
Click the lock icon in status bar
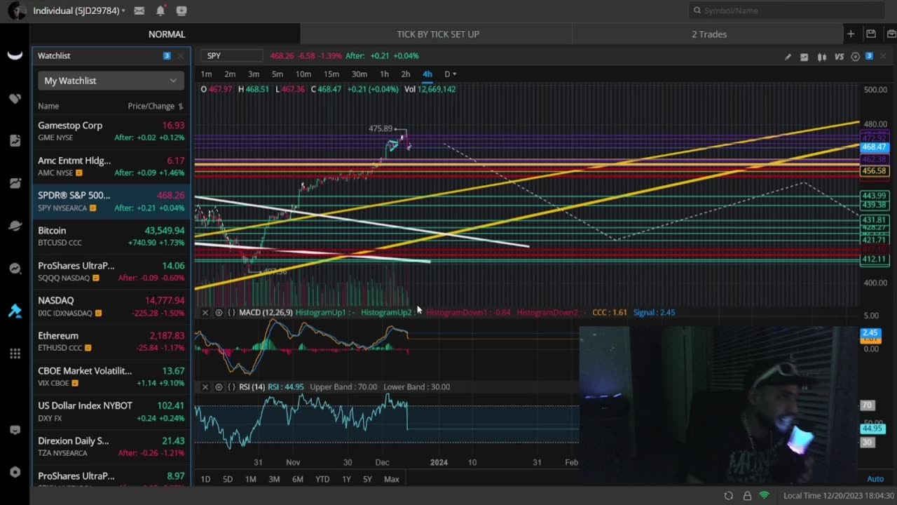(747, 496)
